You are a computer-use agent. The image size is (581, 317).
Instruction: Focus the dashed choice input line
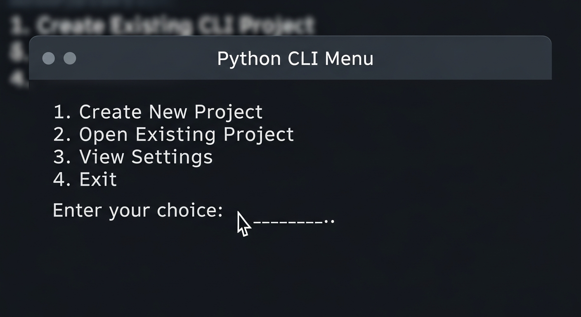pyautogui.click(x=289, y=222)
